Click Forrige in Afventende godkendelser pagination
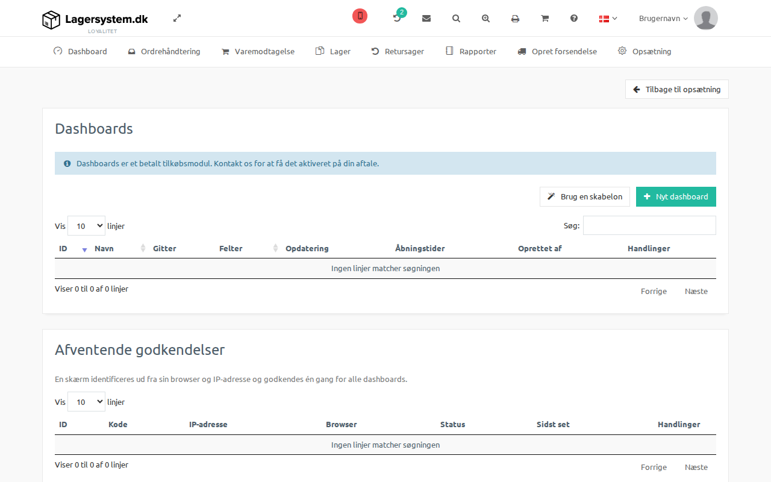 click(654, 468)
